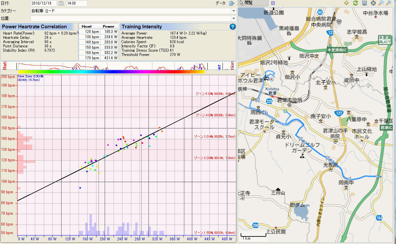Screen dimensions: 396x244
Task: Click the rainbow color gradient bar
Action: tap(111, 71)
